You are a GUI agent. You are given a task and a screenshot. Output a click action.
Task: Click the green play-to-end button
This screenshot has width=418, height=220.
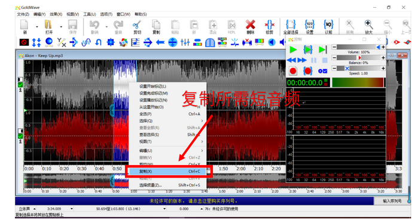pos(322,49)
